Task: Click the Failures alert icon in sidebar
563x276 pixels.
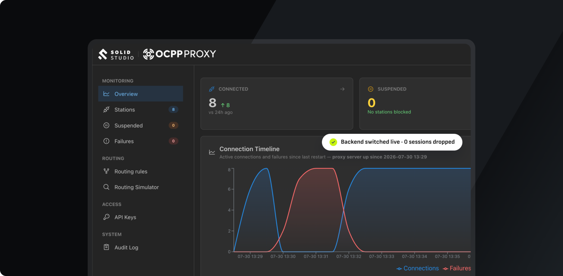Action: click(106, 141)
